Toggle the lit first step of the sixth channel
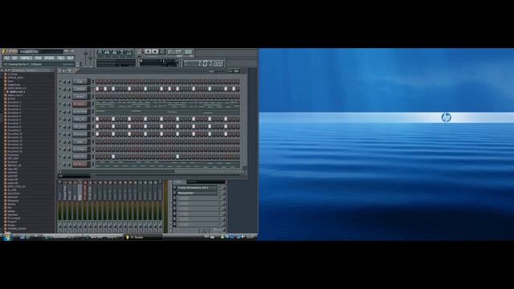This screenshot has width=514, height=289. point(97,119)
